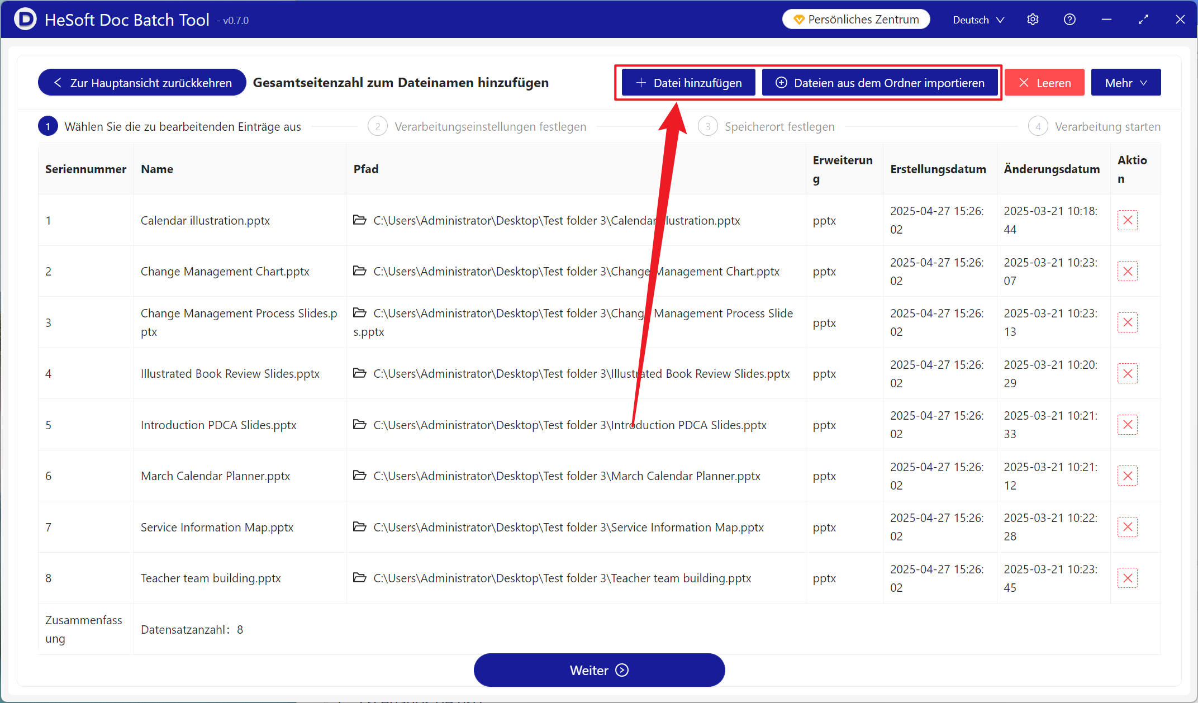Open folder icon for Illustrated Book Review path
1198x703 pixels.
point(360,373)
